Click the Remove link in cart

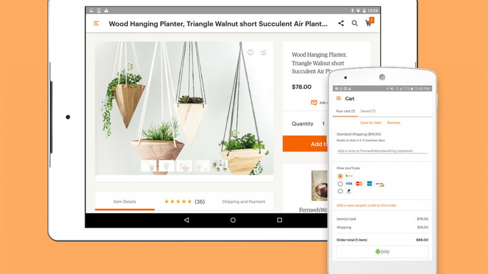click(393, 123)
